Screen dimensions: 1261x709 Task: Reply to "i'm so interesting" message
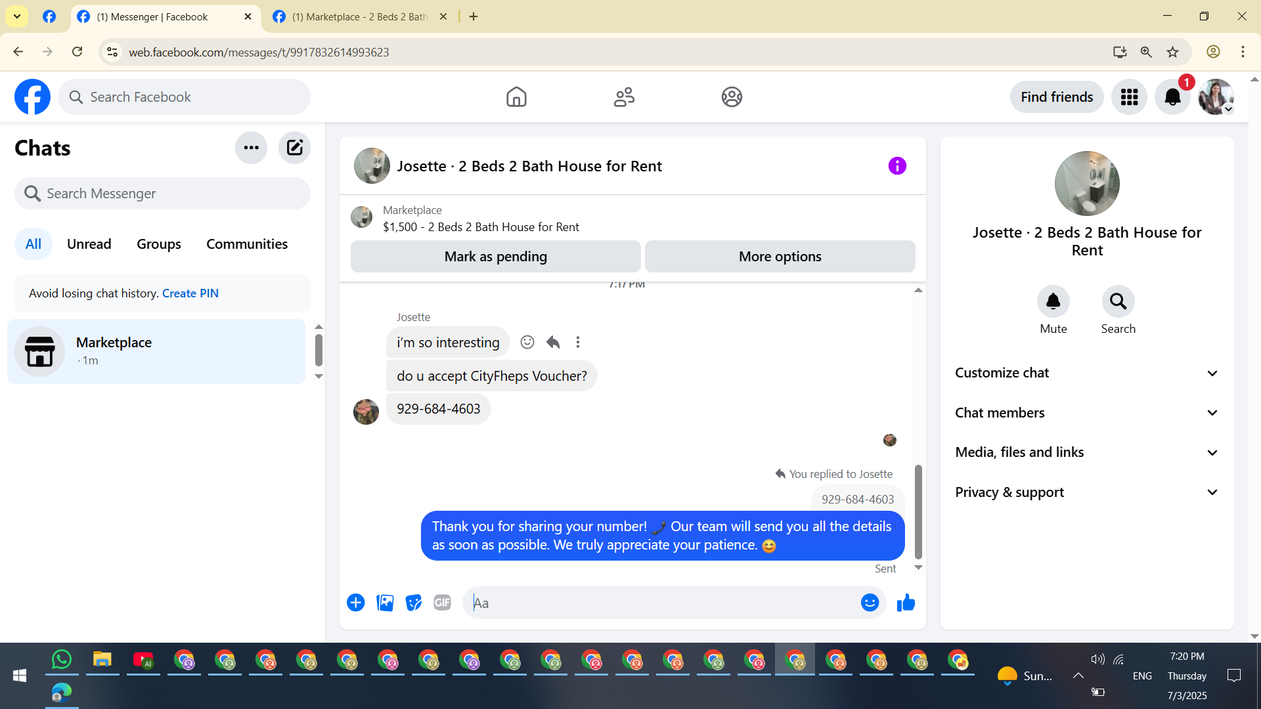pos(553,342)
